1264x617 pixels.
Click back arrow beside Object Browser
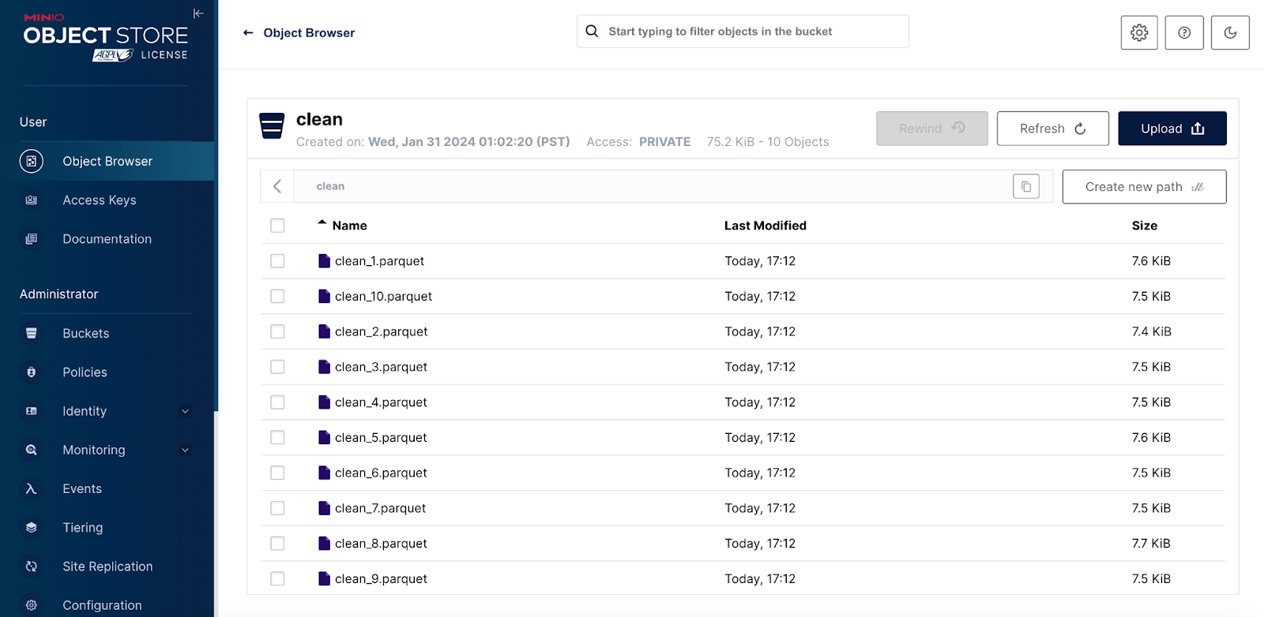coord(248,32)
